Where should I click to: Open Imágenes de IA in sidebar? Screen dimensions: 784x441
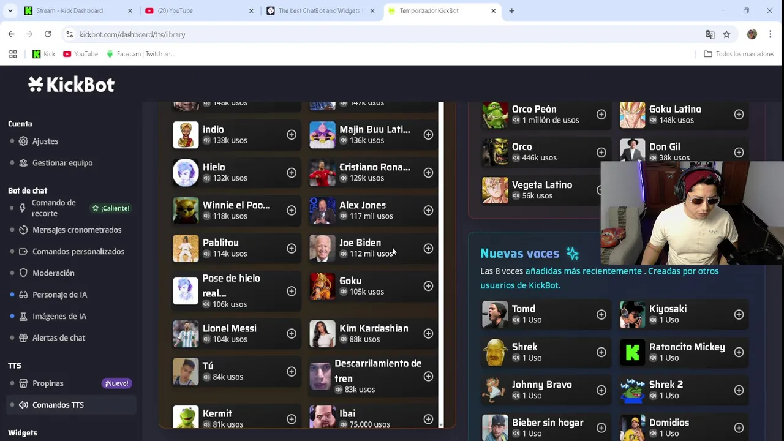pyautogui.click(x=59, y=316)
